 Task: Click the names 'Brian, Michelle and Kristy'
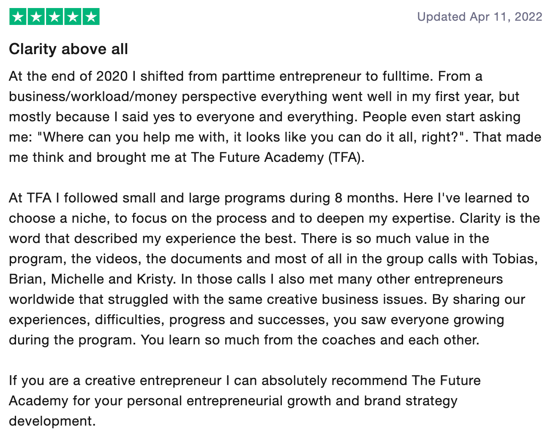91,279
